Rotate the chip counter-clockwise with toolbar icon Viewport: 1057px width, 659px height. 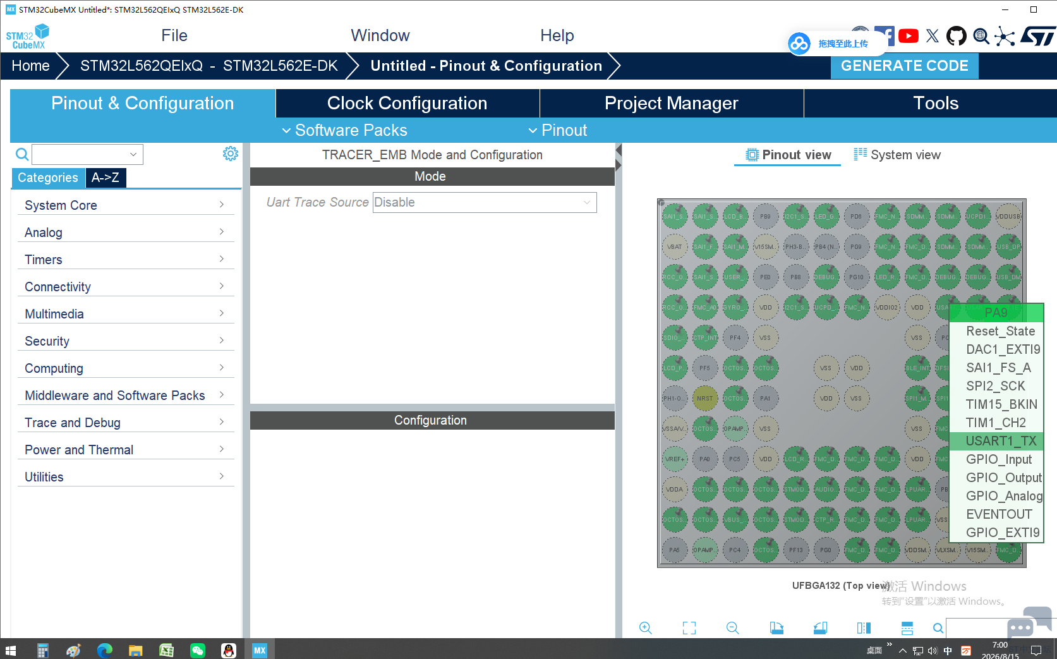click(820, 627)
